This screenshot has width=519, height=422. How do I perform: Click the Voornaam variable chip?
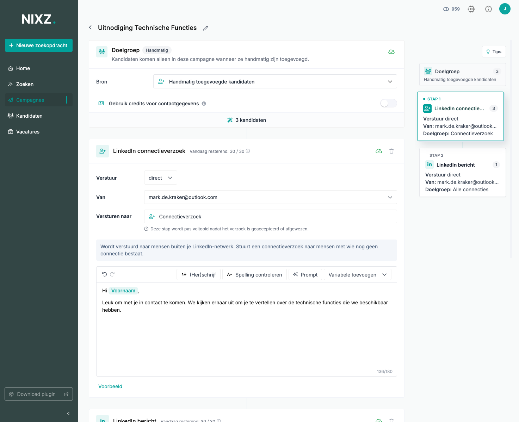coord(123,291)
